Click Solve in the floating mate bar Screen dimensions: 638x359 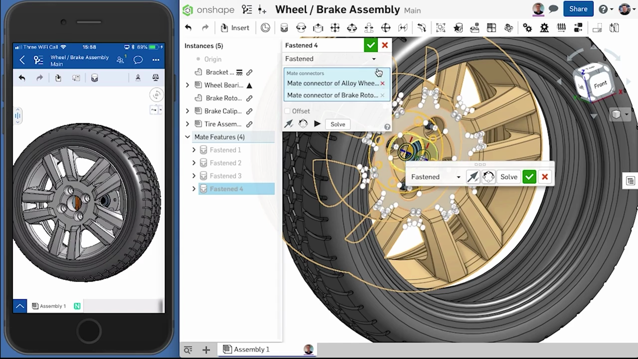(509, 177)
